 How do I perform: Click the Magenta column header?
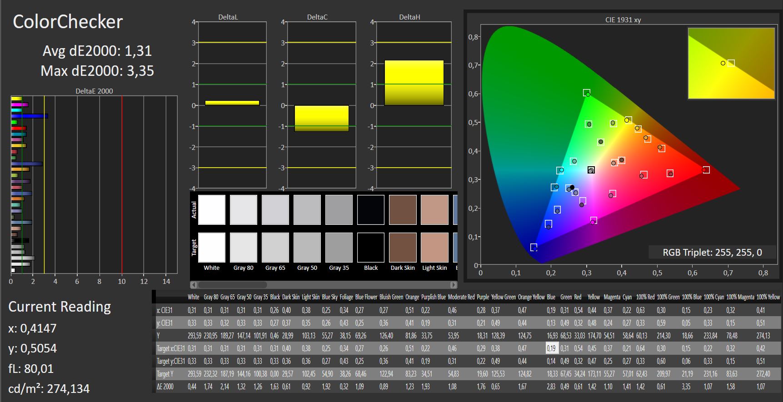pyautogui.click(x=612, y=297)
